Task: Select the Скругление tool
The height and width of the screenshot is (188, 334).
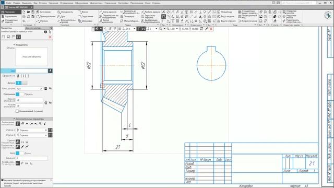Action: click(x=86, y=16)
